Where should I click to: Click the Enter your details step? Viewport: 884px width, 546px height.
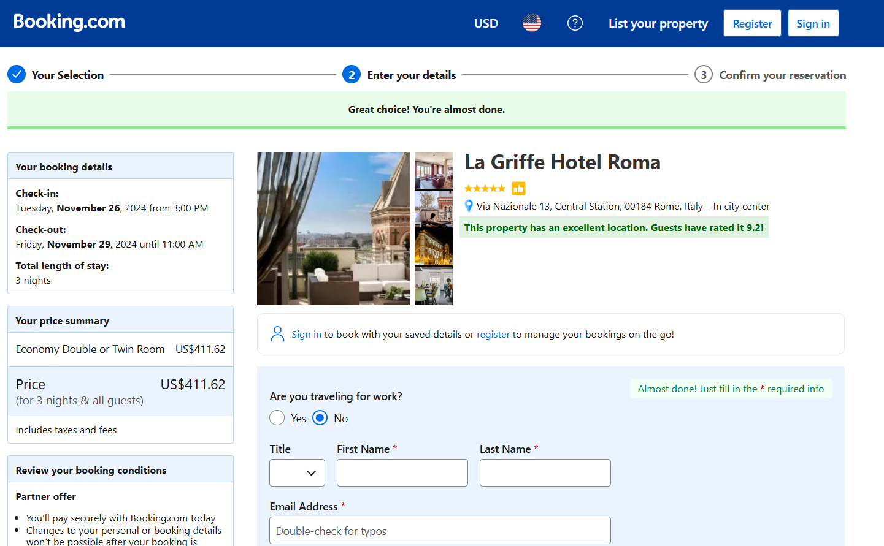[411, 75]
